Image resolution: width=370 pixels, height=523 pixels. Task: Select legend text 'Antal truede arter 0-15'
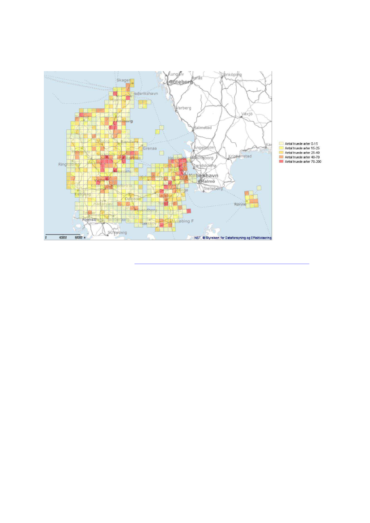(301, 144)
